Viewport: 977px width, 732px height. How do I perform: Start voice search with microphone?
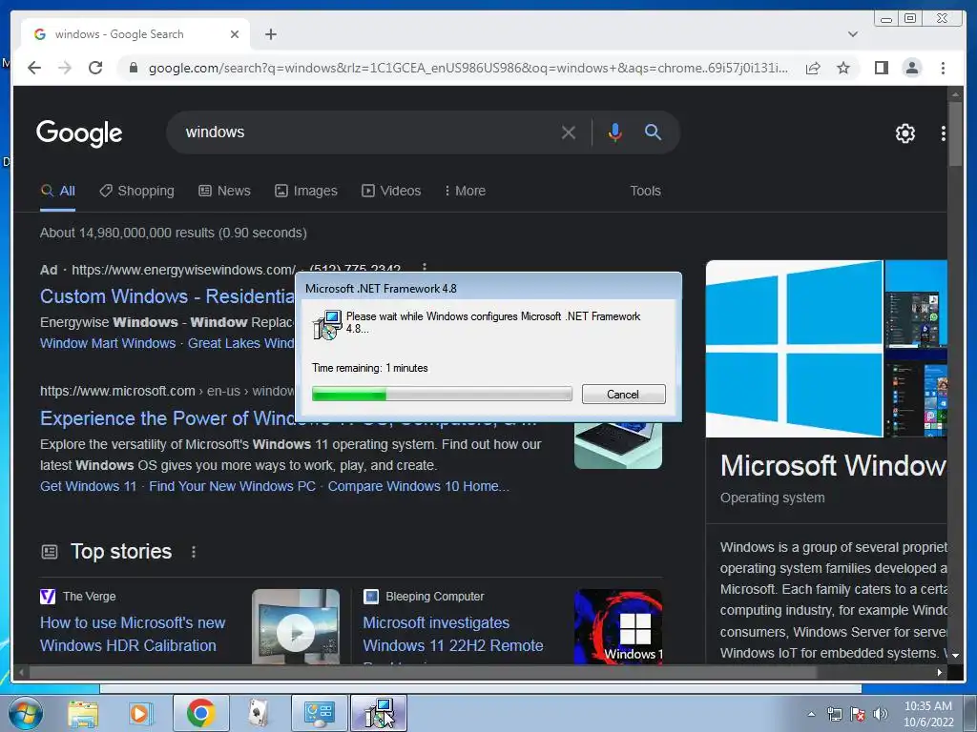(x=615, y=132)
